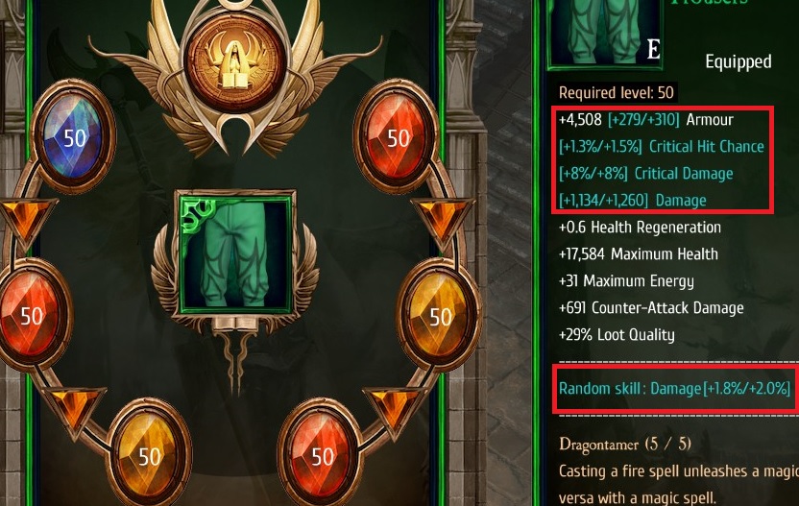Click orange triangle below top-right red gem
The height and width of the screenshot is (506, 799).
click(x=443, y=223)
